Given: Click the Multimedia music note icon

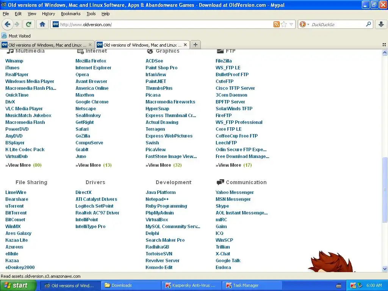Looking at the screenshot, I should [10, 51].
